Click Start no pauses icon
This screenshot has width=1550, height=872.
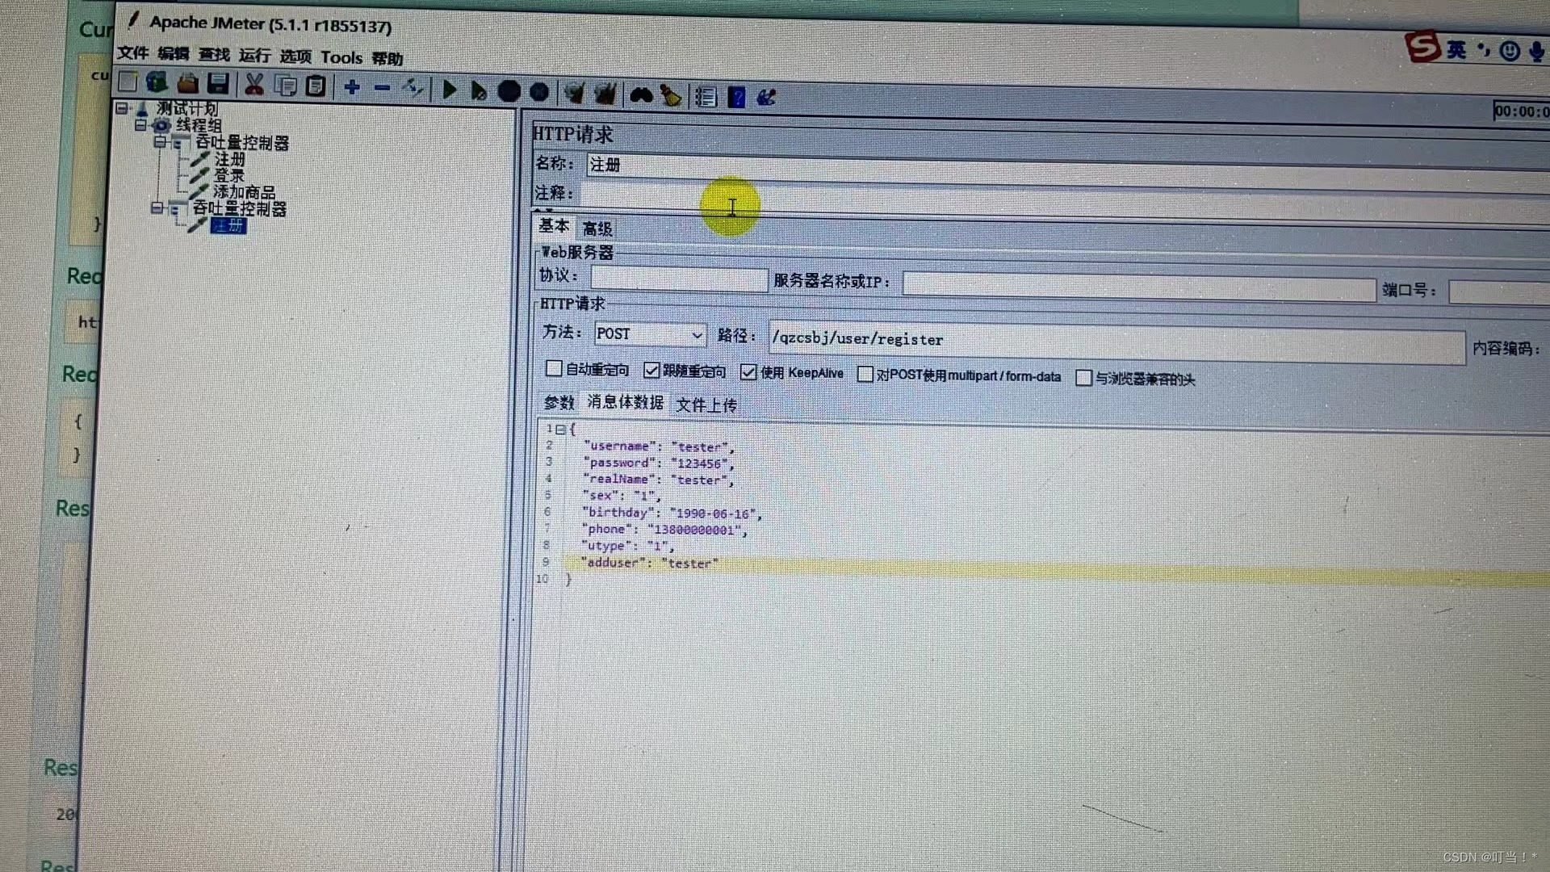[479, 90]
